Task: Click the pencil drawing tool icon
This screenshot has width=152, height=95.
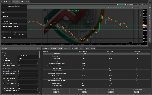Action: click(x=150, y=20)
